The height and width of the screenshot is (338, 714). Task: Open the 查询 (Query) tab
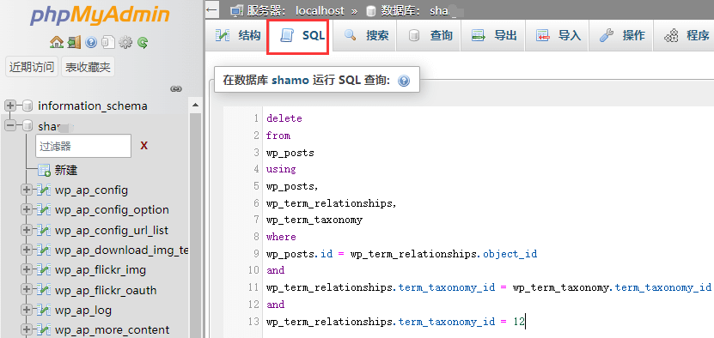tap(429, 35)
